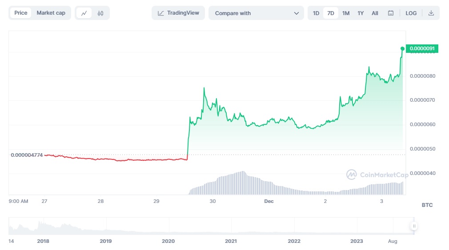
Task: Grab the range slider pause handle
Action: pos(414,226)
